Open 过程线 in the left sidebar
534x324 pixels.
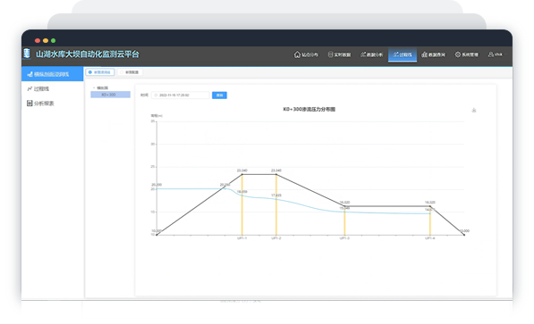point(38,88)
